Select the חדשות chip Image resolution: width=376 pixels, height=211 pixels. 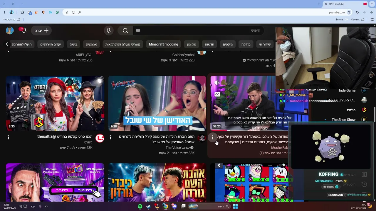(x=209, y=44)
